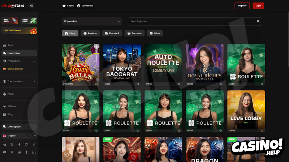This screenshot has width=289, height=162.
Task: Open the Instagram social icon
Action: tap(26, 145)
